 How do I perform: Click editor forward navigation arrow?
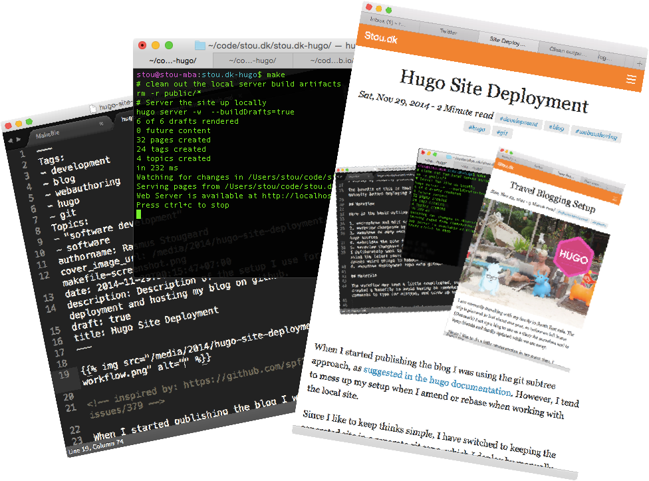pyautogui.click(x=18, y=140)
